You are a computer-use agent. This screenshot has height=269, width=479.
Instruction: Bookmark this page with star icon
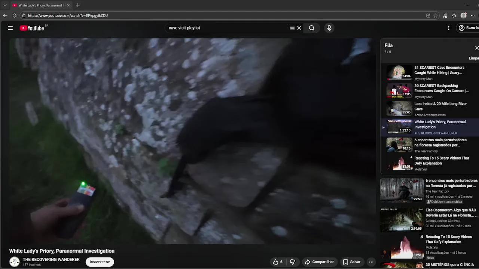(436, 16)
